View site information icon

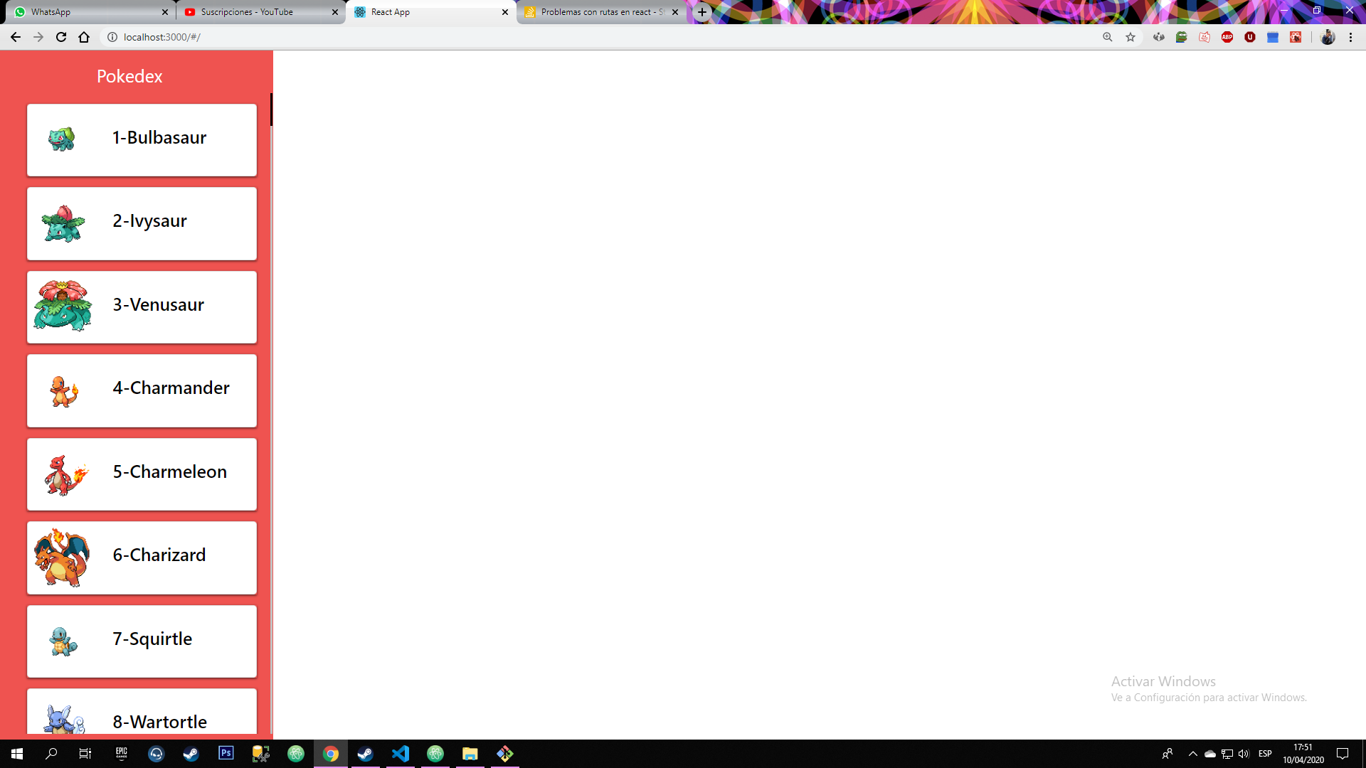click(112, 37)
